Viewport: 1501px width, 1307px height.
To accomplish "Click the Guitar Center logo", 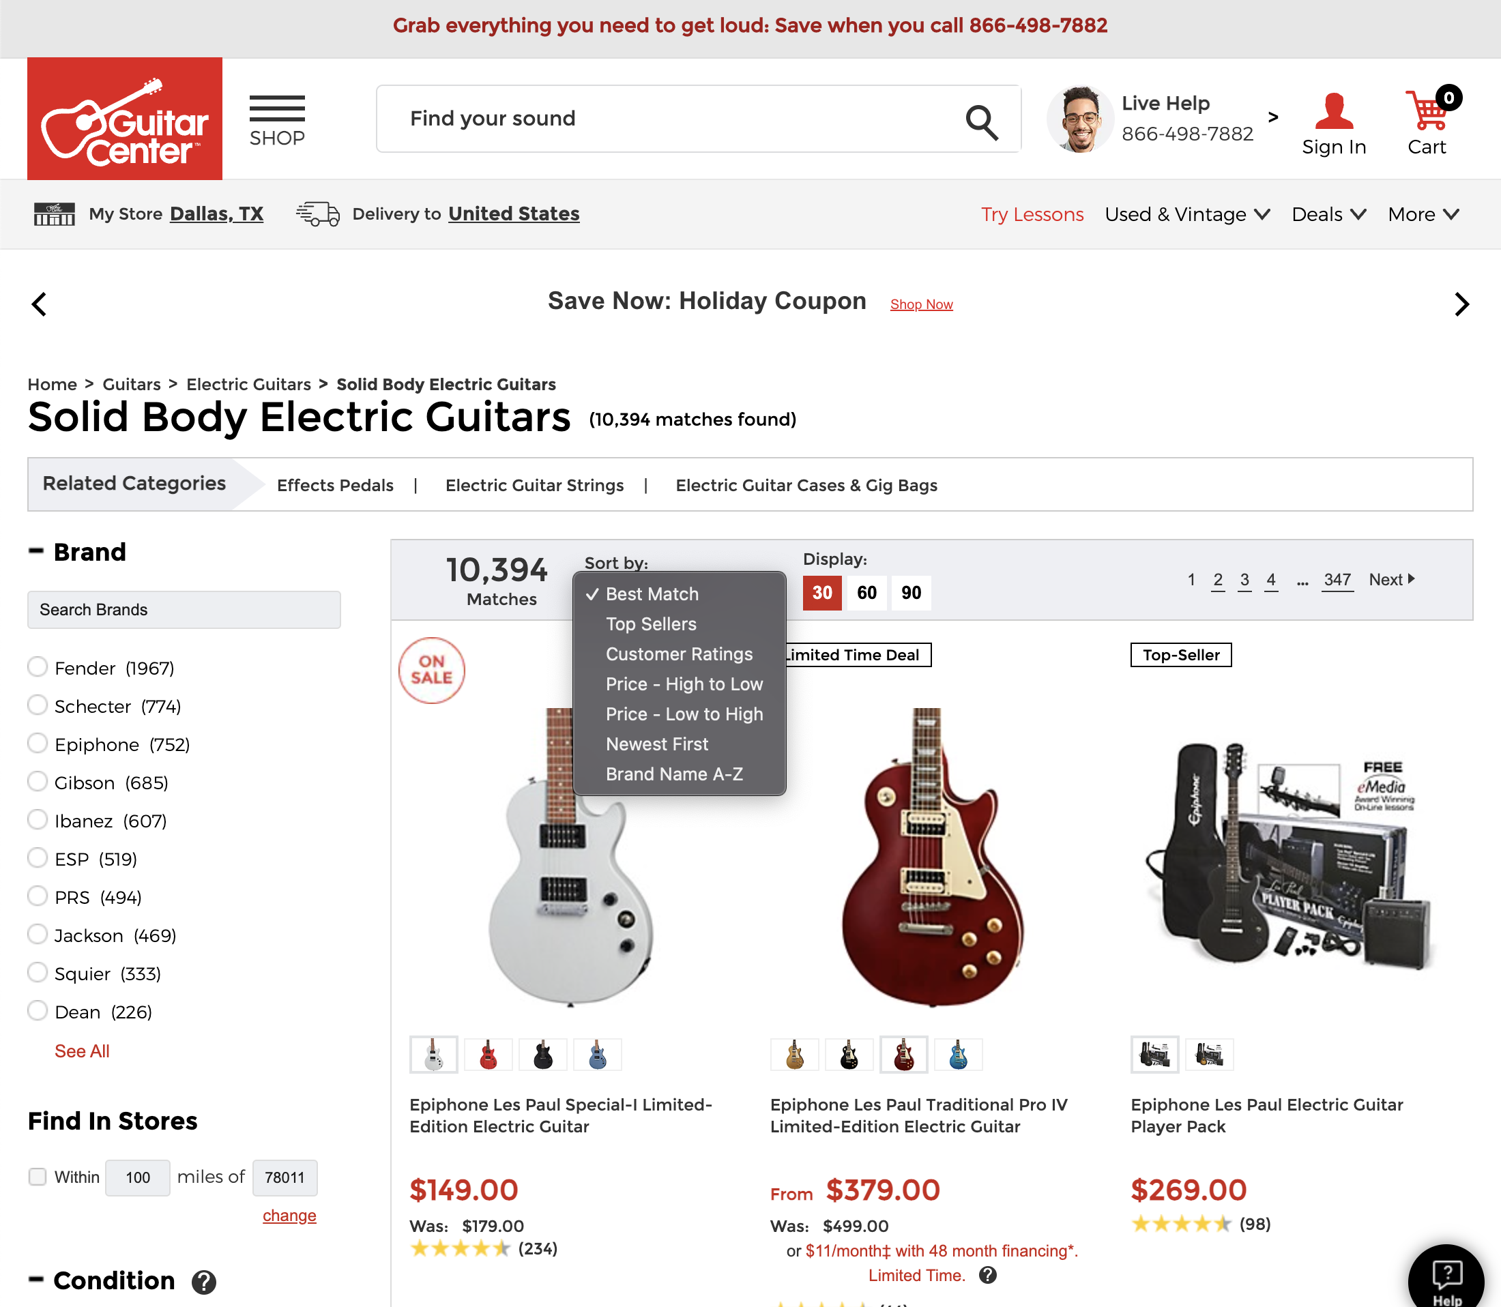I will [x=125, y=119].
